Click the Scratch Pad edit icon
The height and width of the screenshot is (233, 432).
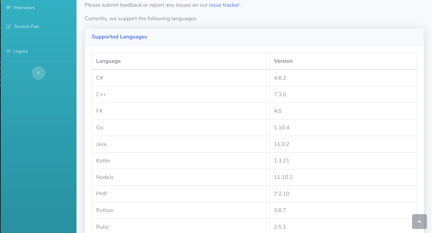9,26
